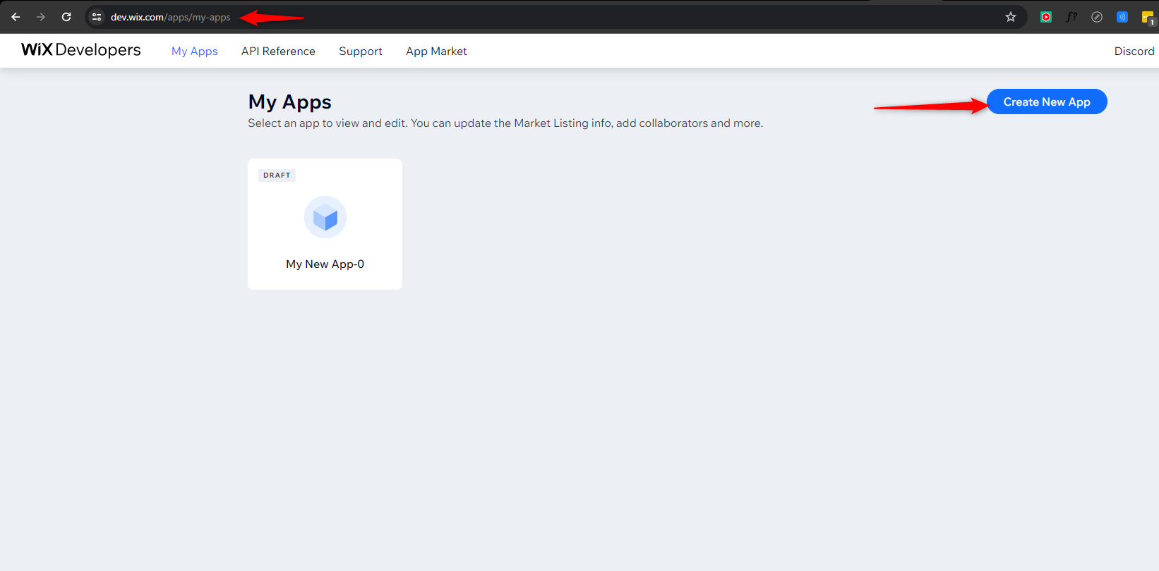Click the DRAFT badge on the app card

[x=277, y=176]
